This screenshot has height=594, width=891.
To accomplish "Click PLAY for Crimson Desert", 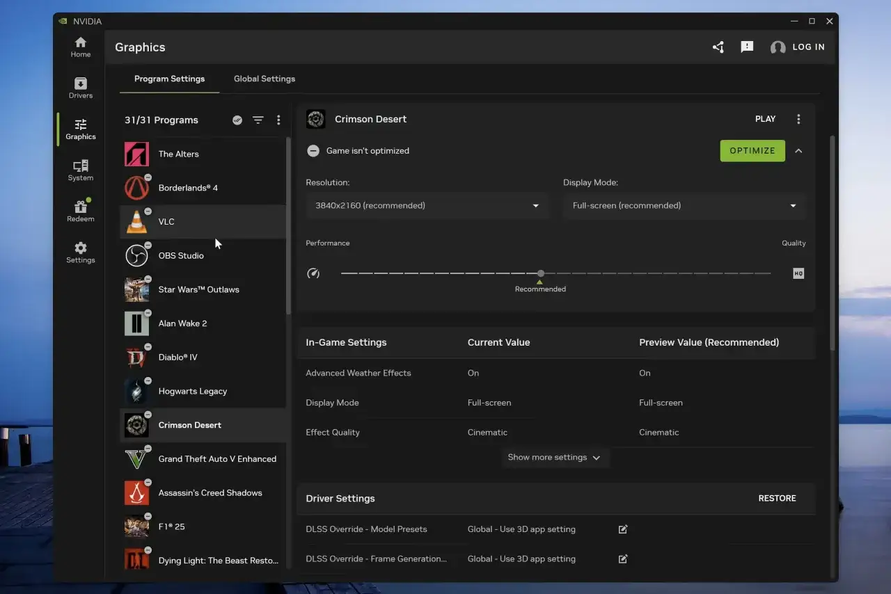I will pos(765,119).
